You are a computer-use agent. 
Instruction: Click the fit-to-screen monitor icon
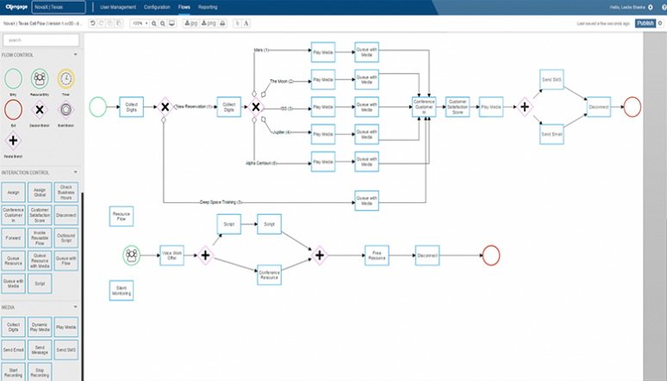(x=171, y=23)
